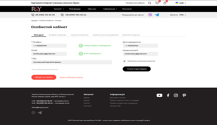Click the green Email confirmed checkmark icon
This screenshot has width=217, height=125.
(x=81, y=54)
